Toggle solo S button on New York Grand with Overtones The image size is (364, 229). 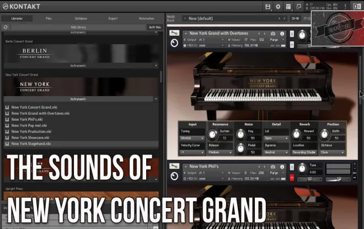pyautogui.click(x=292, y=34)
